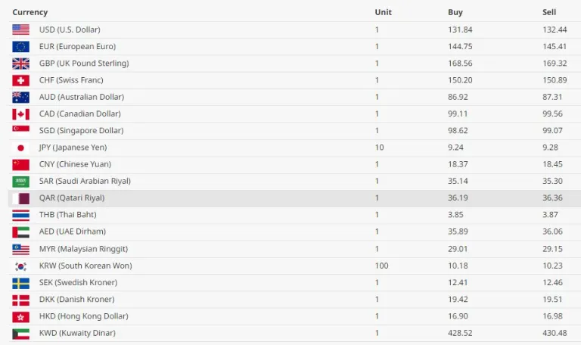Click the THB (Thai Baht) label
Viewport: 581px width, 345px height.
pyautogui.click(x=67, y=215)
